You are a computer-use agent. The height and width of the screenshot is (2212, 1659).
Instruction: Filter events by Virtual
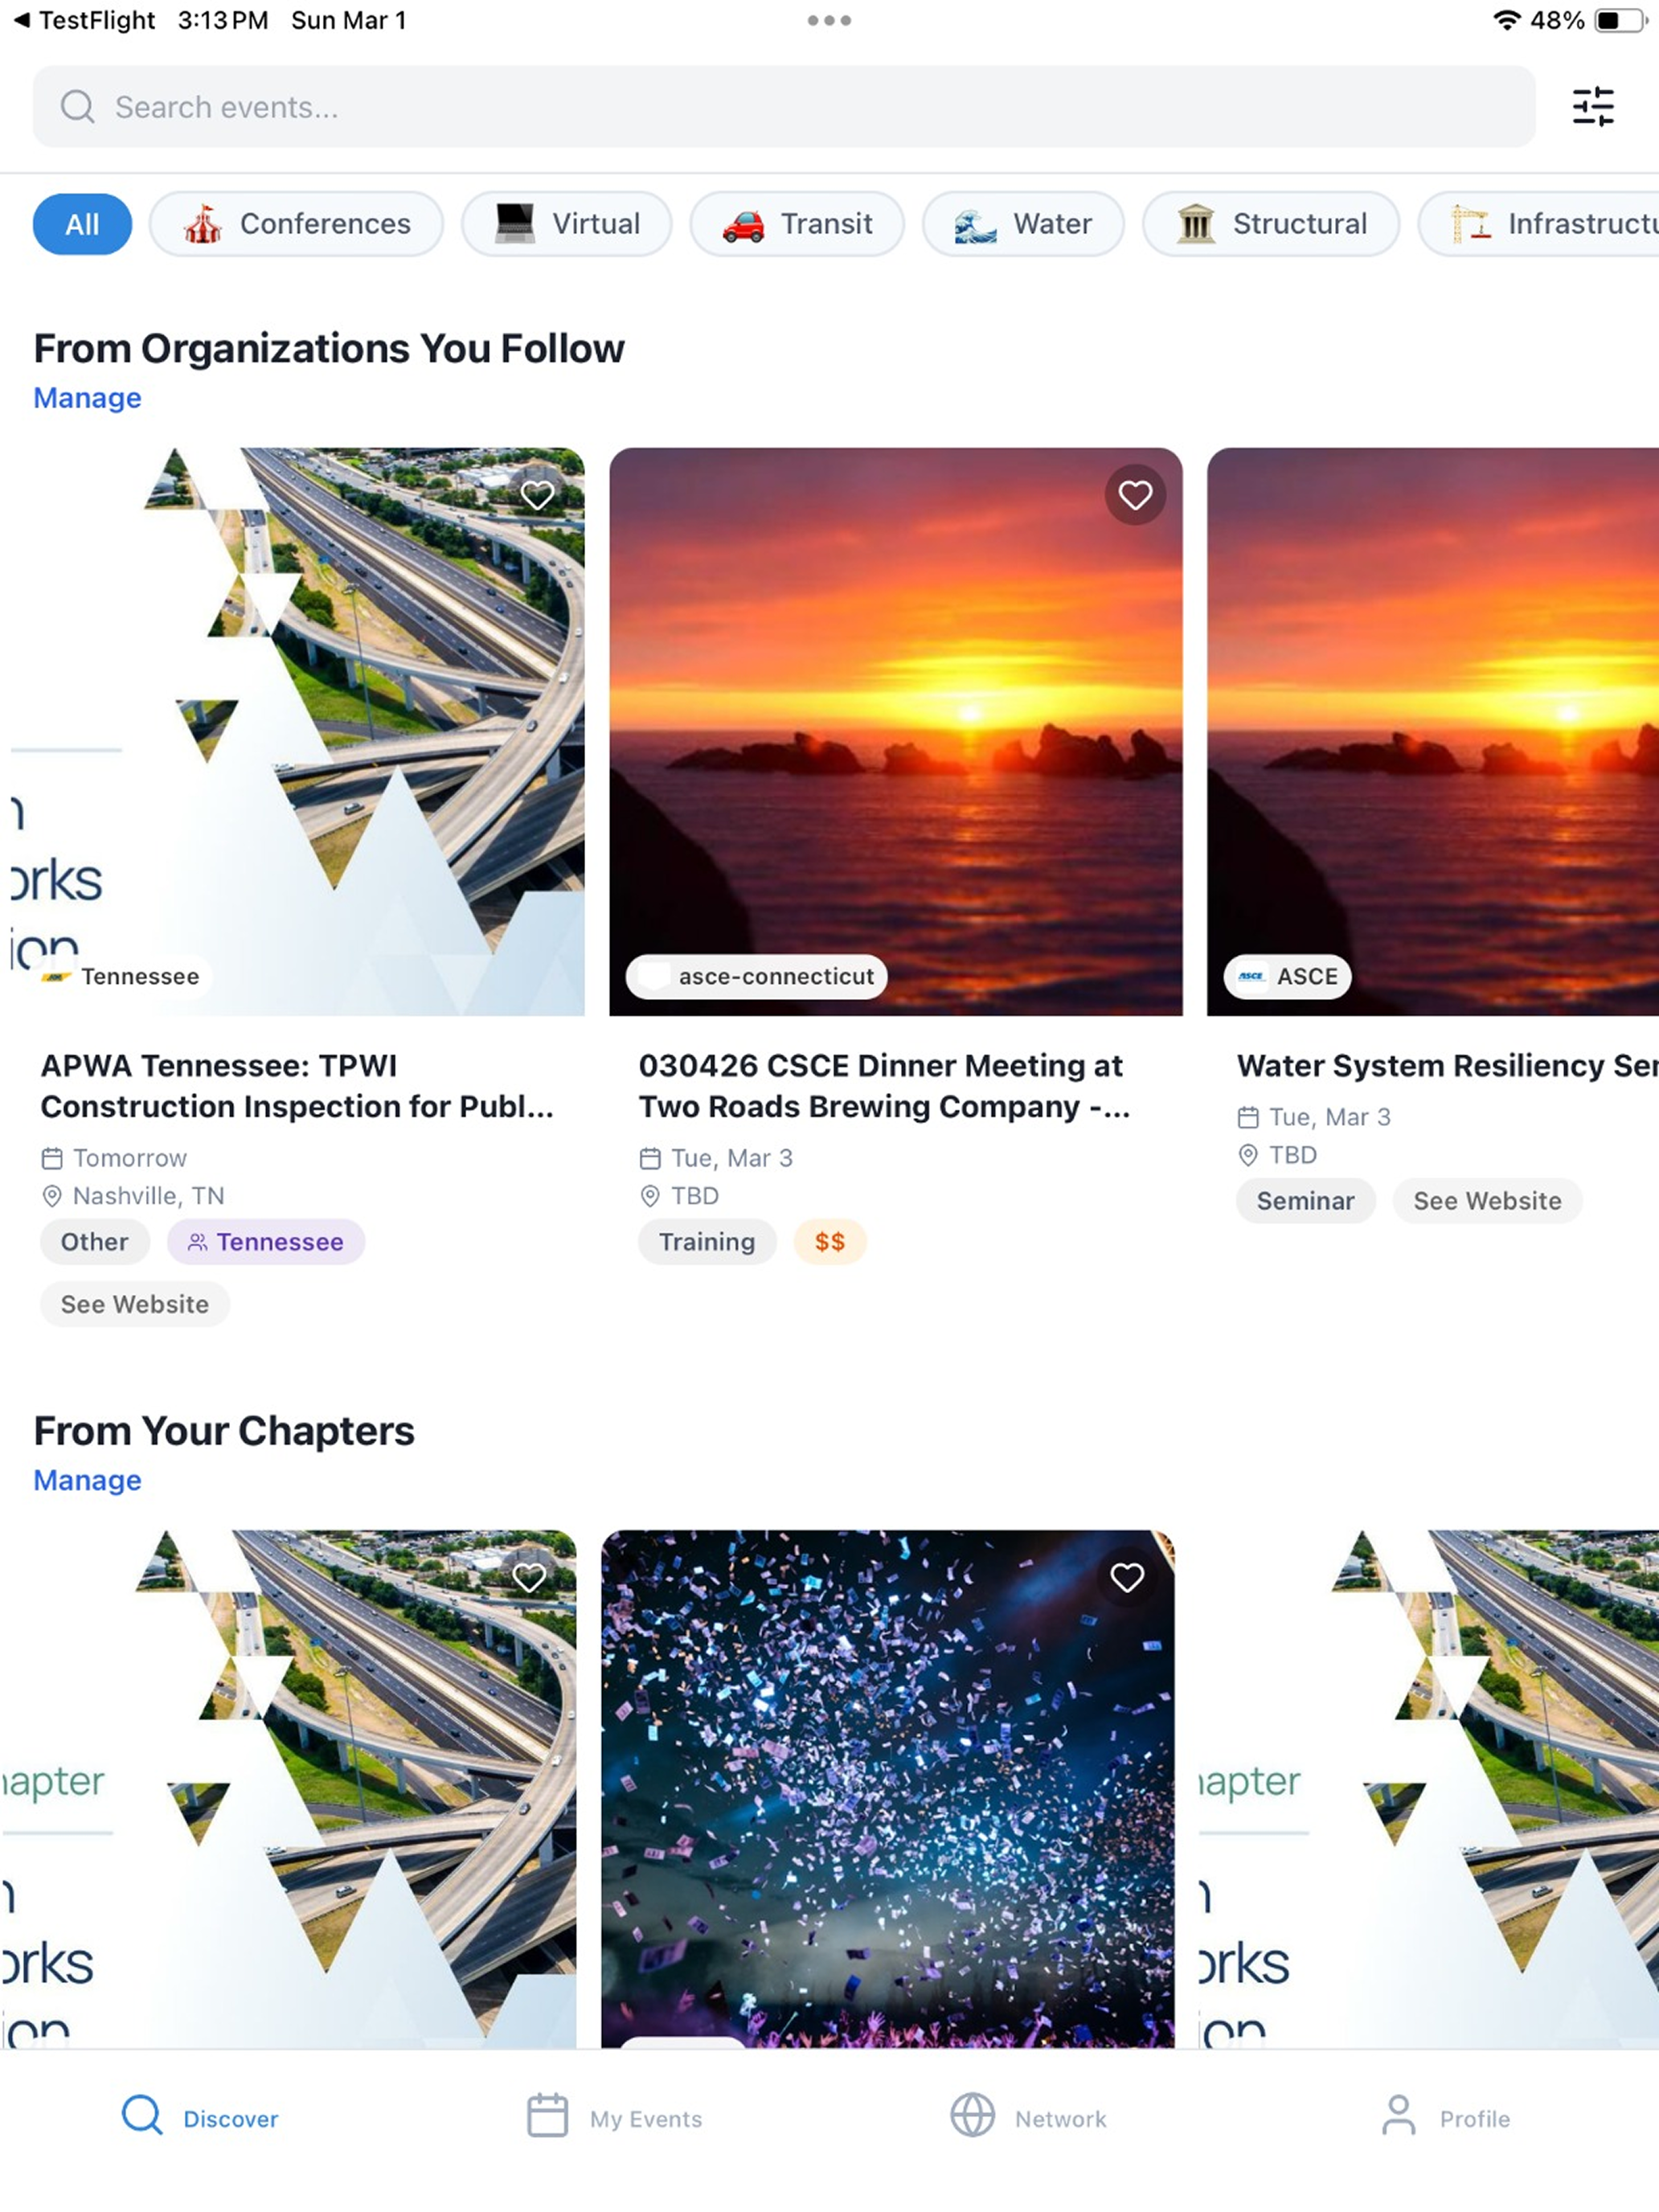(x=567, y=224)
